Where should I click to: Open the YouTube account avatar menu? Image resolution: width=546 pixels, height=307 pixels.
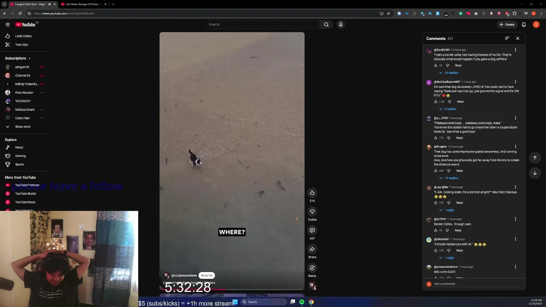(536, 24)
